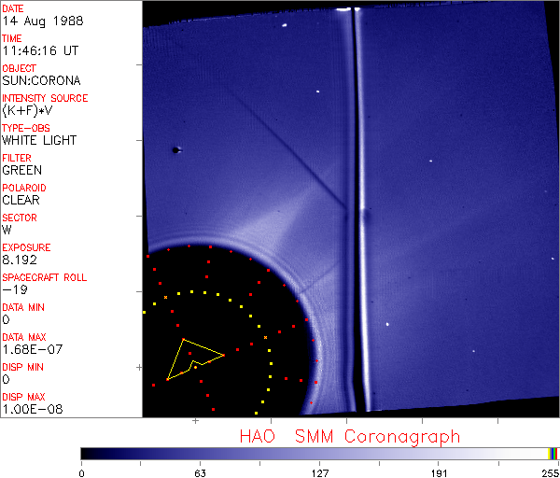Select the DATA MAX value 1.68E-07
Screen dimensions: 560x478
click(x=33, y=349)
